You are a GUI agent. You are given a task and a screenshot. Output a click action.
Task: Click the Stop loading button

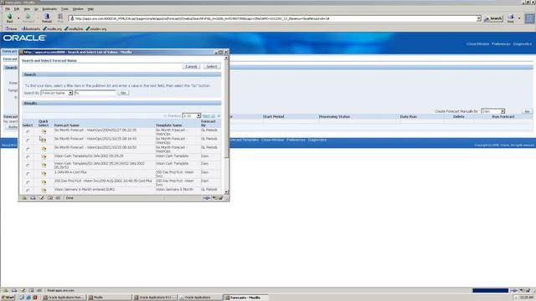pos(60,18)
